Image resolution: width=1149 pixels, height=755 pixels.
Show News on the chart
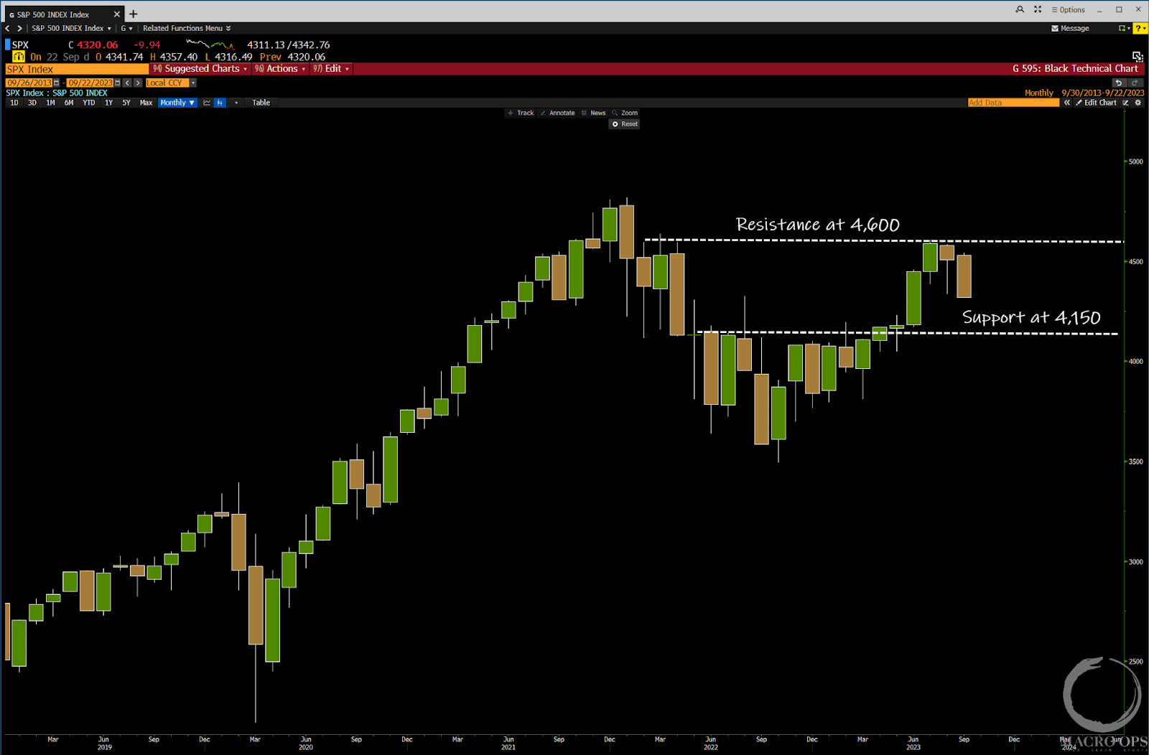tap(594, 113)
